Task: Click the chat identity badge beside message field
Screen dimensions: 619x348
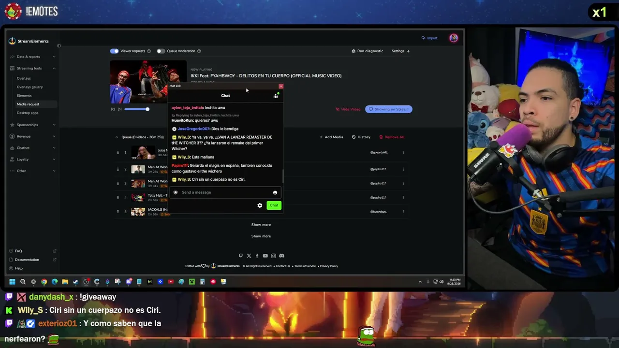Action: [176, 192]
